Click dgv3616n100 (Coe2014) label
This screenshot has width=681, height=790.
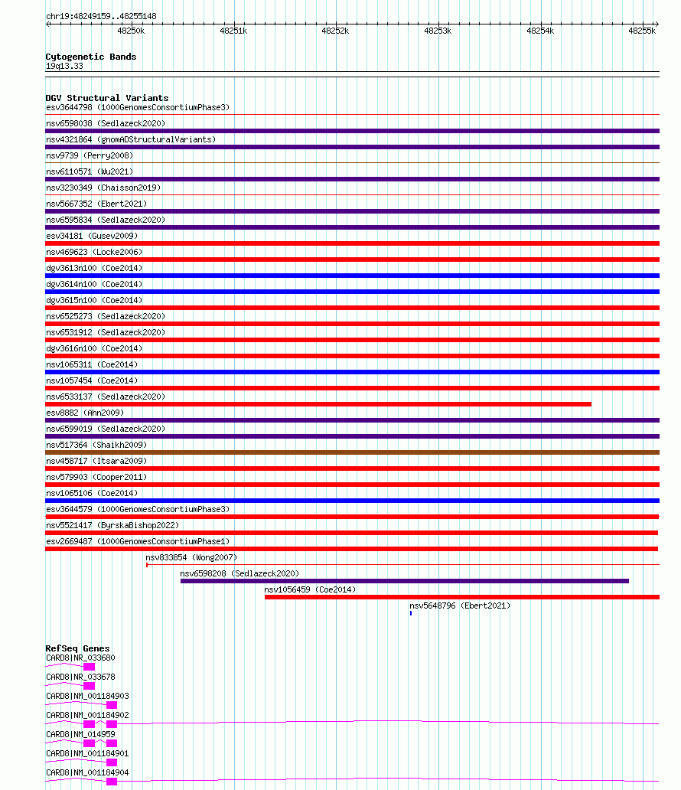coord(94,349)
